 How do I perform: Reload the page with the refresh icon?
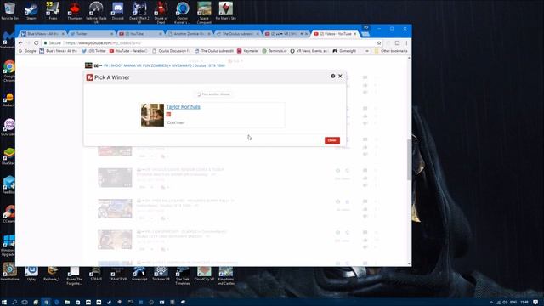click(36, 43)
